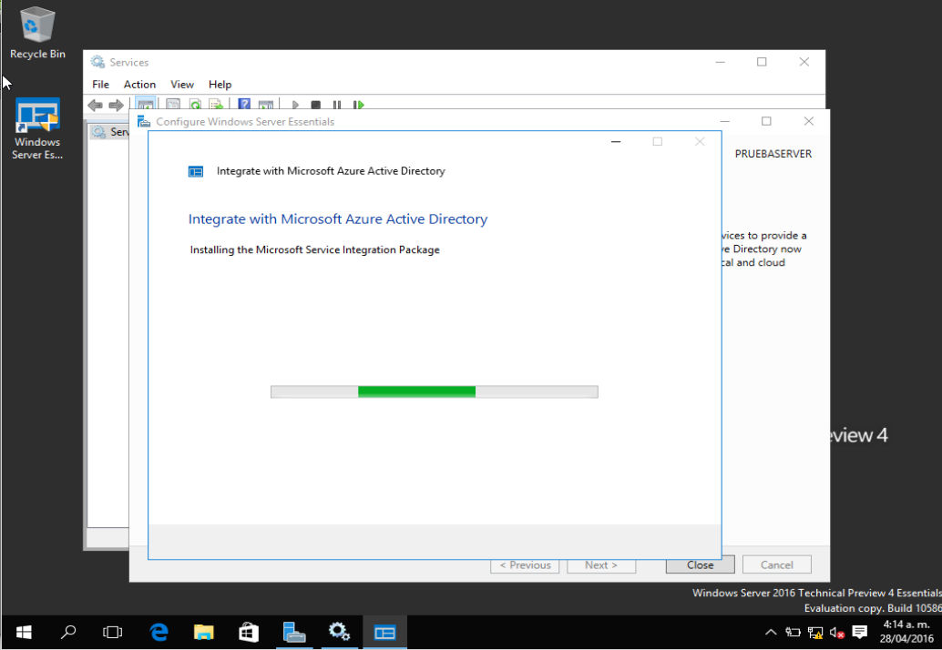Screen dimensions: 942x650
Task: Click the Close button in the wizard
Action: (x=699, y=564)
